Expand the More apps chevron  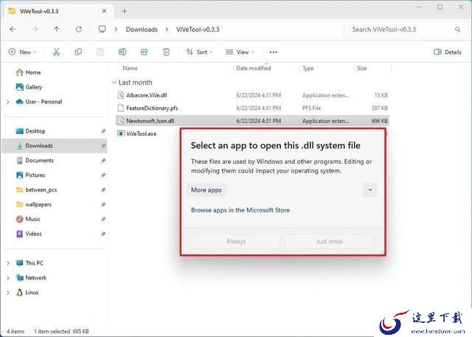tap(370, 190)
